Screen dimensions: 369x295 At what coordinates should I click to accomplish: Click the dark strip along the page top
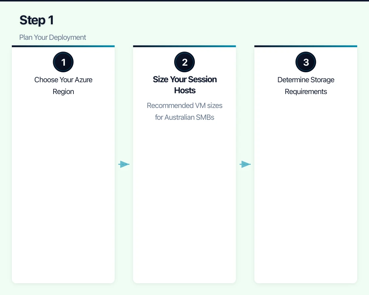click(184, 1)
